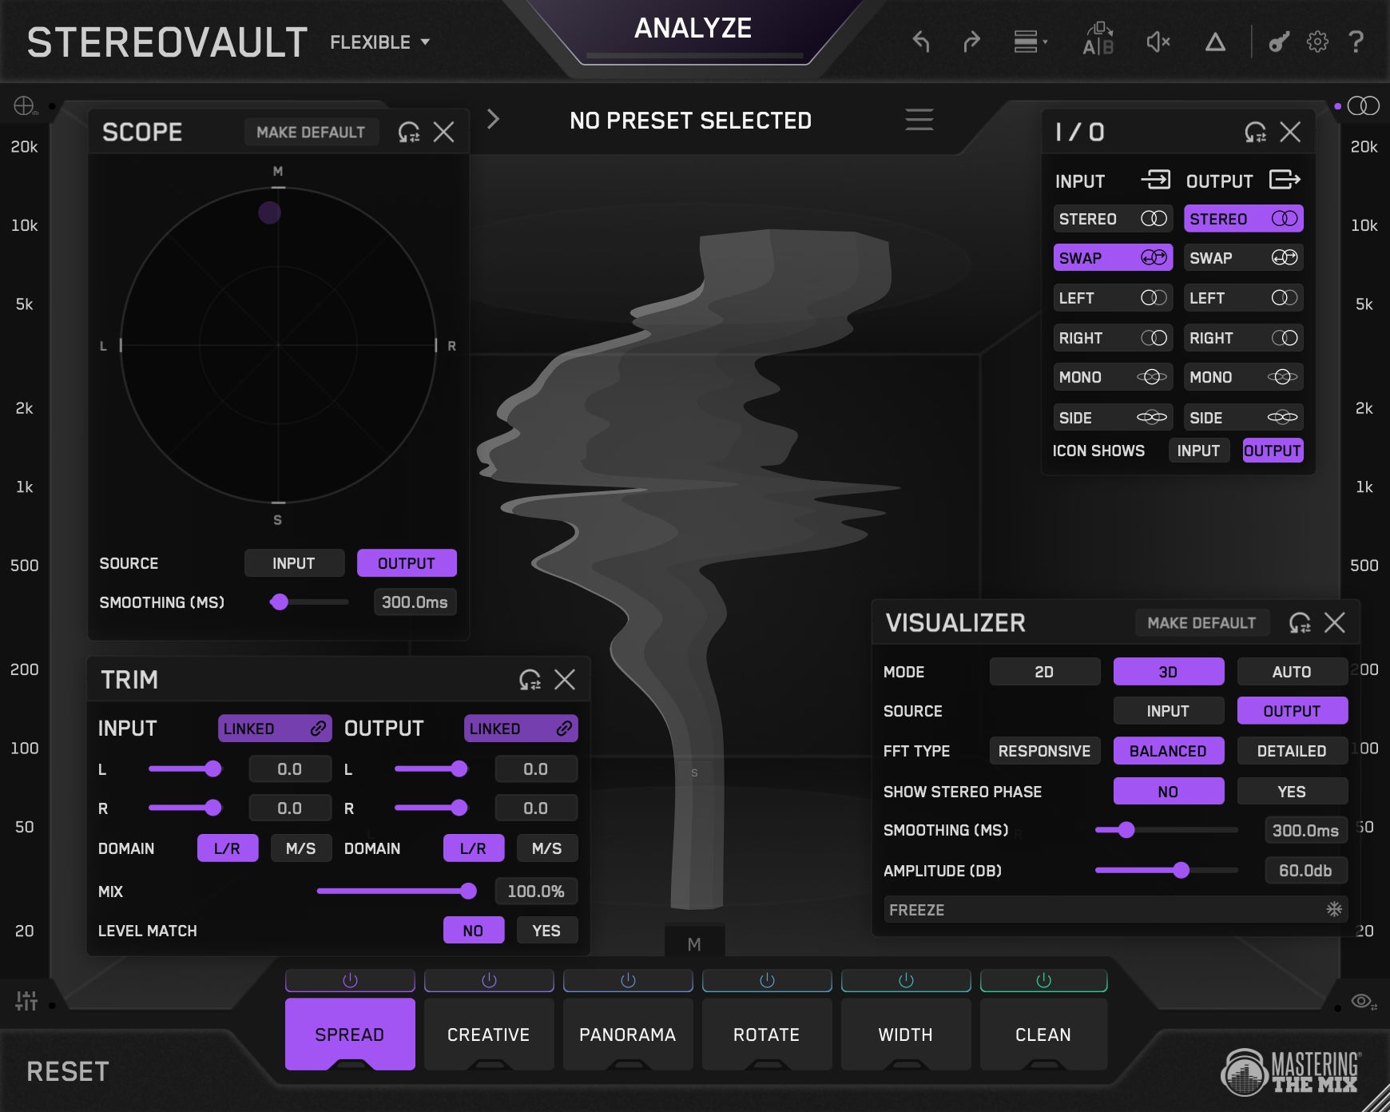Toggle the PANORAMA module power button

click(628, 980)
